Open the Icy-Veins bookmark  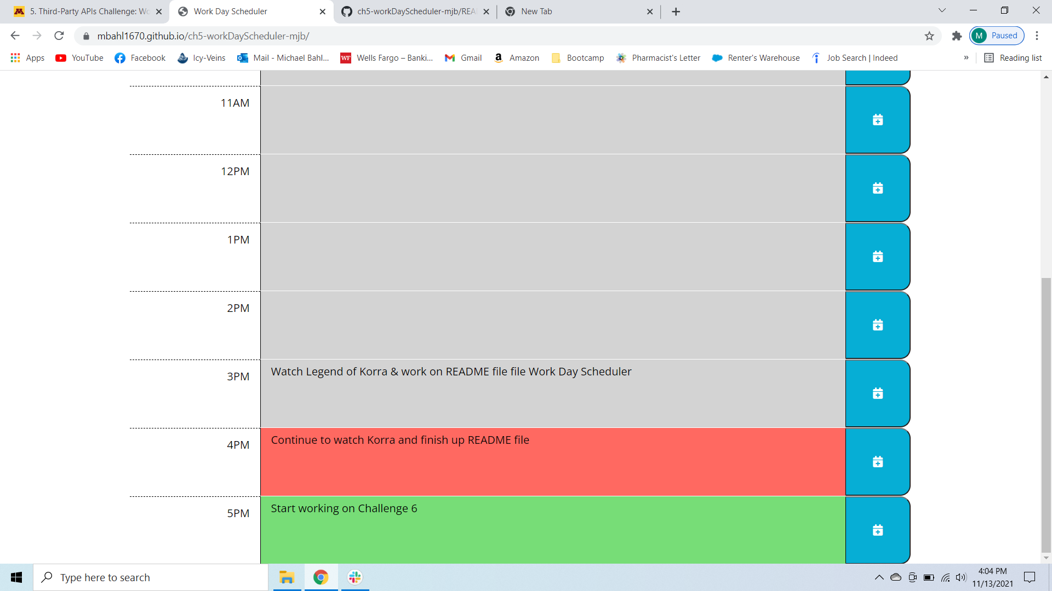click(x=201, y=58)
